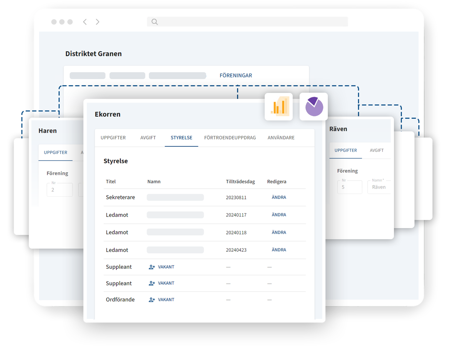This screenshot has width=470, height=352.
Task: Open the Föreningar tab in Distriktet Granen
Action: [236, 75]
